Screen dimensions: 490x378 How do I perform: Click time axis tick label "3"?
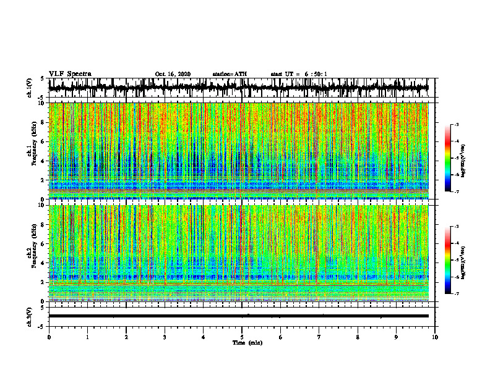point(165,337)
